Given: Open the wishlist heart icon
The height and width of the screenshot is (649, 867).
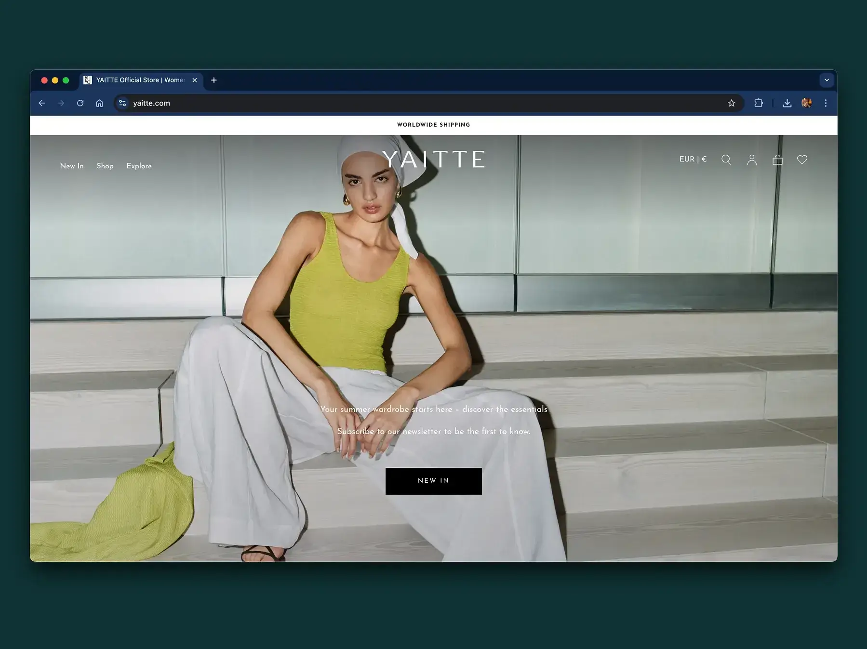Looking at the screenshot, I should [802, 159].
